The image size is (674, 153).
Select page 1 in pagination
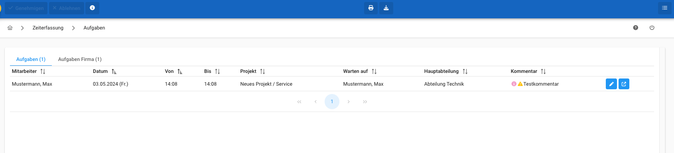pos(332,102)
